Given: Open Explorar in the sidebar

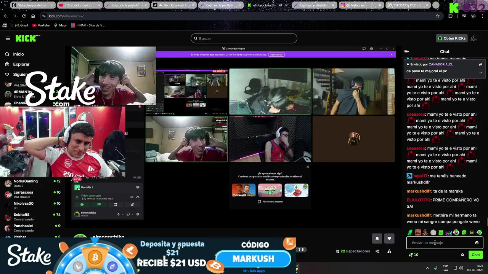Looking at the screenshot, I should [x=17, y=64].
